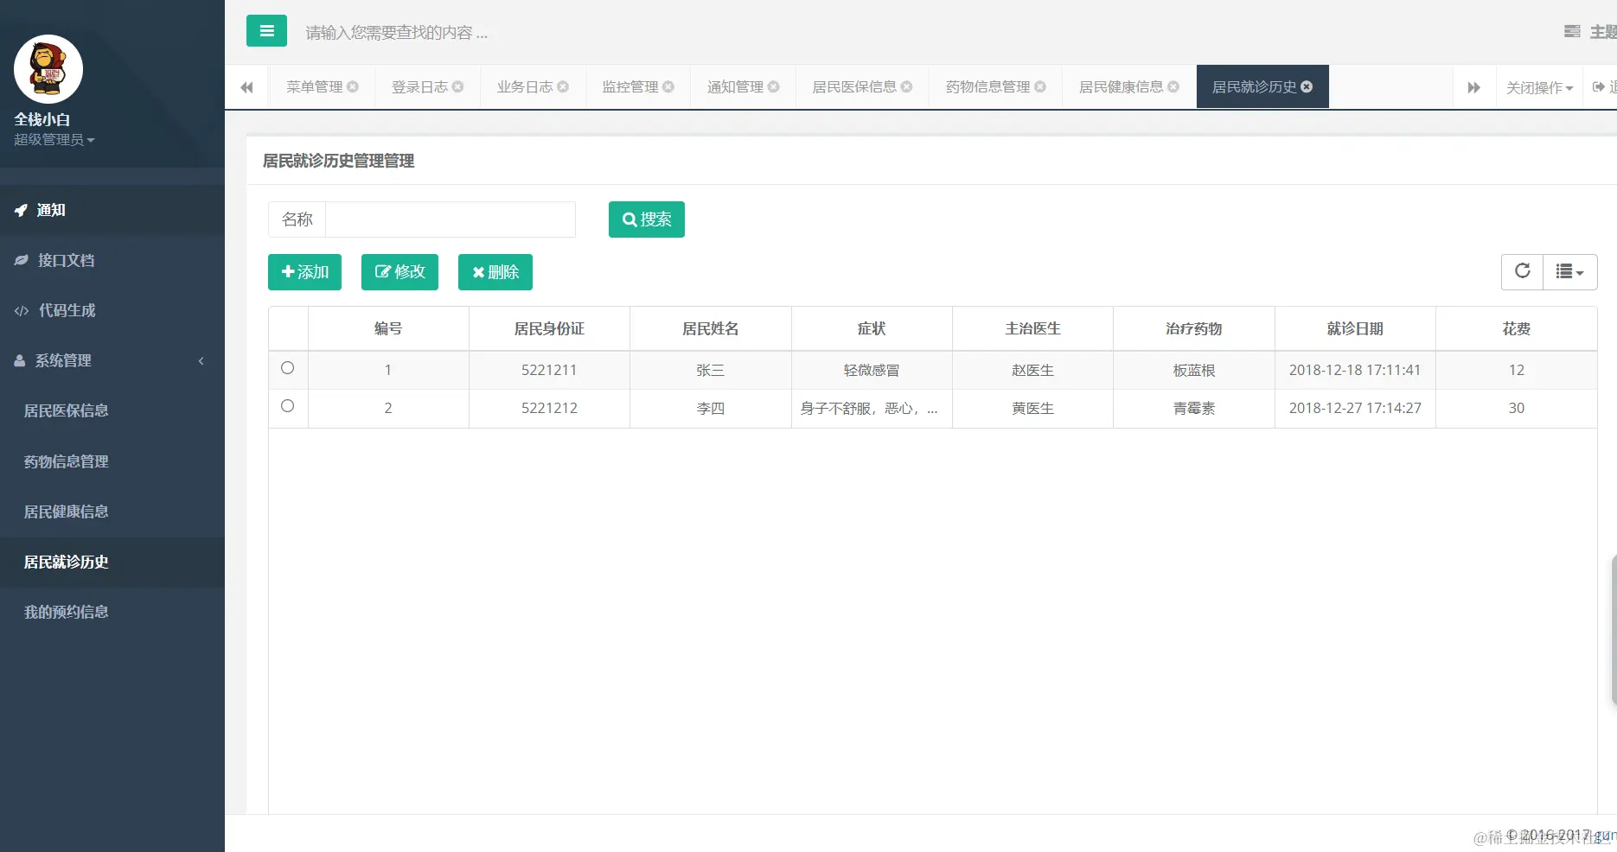Open 居民健康信息 in the sidebar
Image resolution: width=1617 pixels, height=852 pixels.
tap(112, 512)
